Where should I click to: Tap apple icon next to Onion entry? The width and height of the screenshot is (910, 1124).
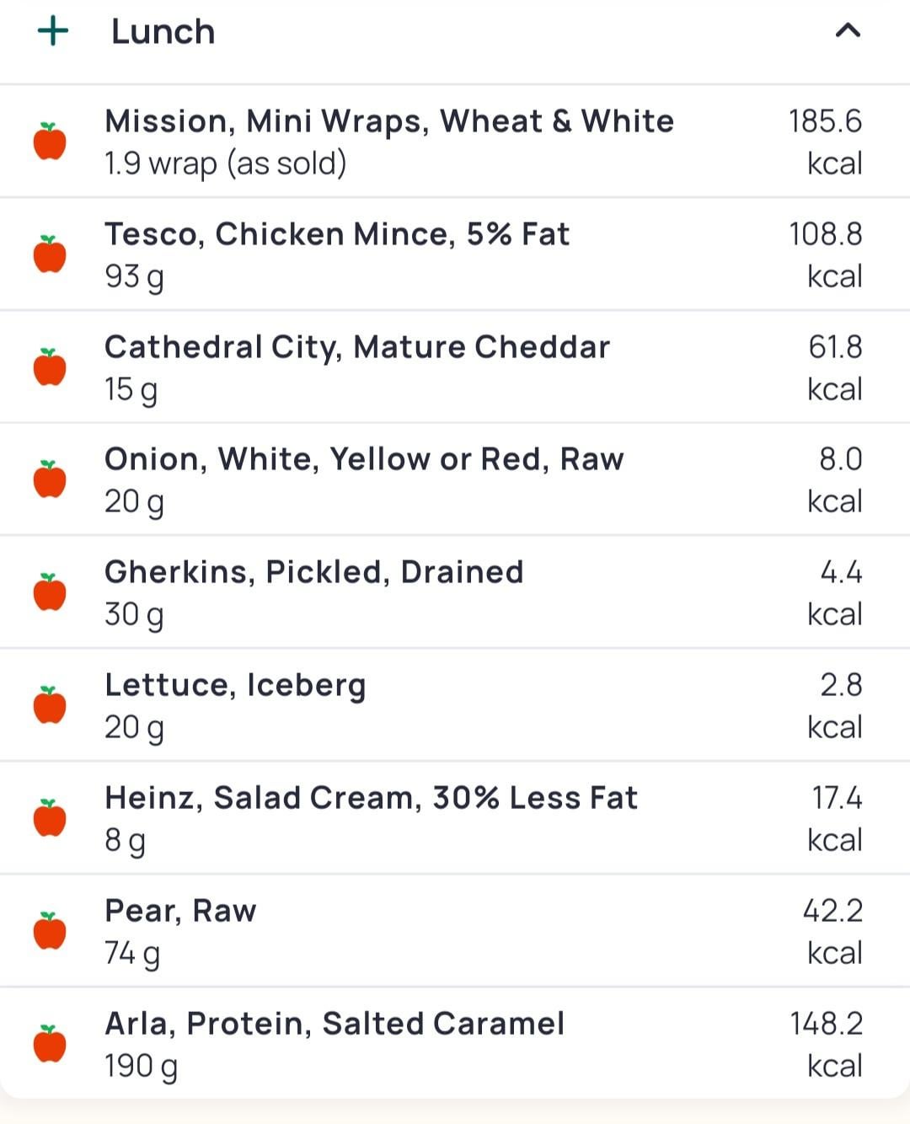pos(50,479)
